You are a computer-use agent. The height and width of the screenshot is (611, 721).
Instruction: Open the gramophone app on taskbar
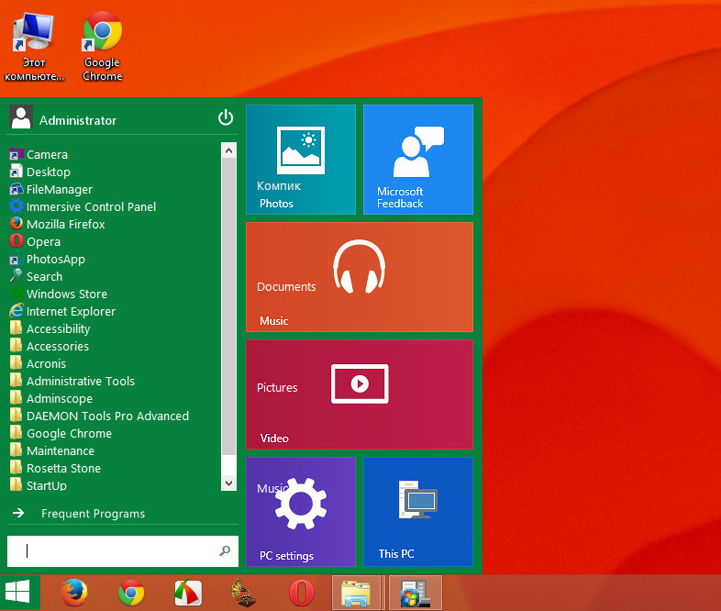point(243,593)
